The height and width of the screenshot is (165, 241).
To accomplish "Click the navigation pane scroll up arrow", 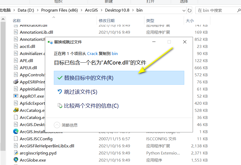I will tap(3, 19).
